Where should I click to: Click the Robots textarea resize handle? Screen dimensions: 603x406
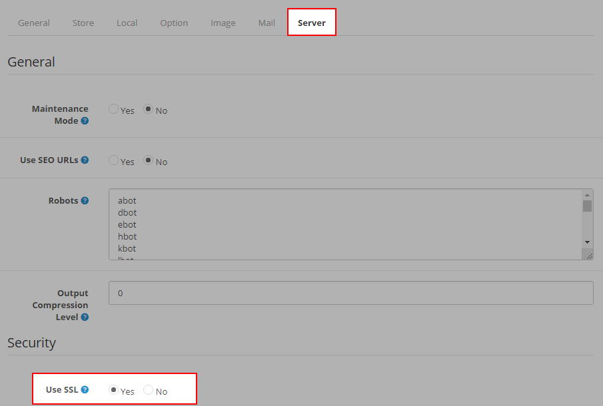pos(589,256)
